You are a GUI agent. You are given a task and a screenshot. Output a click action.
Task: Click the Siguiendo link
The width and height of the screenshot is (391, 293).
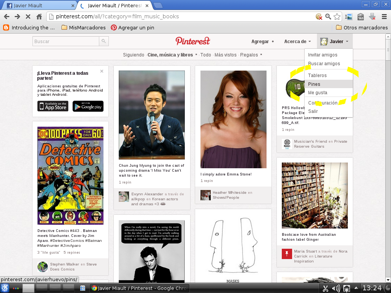click(x=133, y=55)
